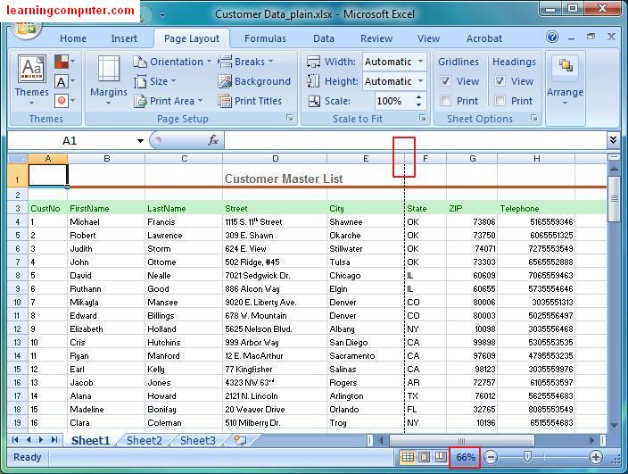Viewport: 628px width, 474px height.
Task: Select column D header
Action: pyautogui.click(x=275, y=159)
